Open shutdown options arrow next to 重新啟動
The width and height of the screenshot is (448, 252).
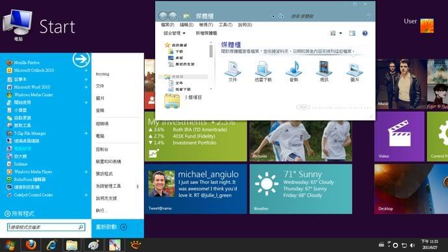[124, 227]
